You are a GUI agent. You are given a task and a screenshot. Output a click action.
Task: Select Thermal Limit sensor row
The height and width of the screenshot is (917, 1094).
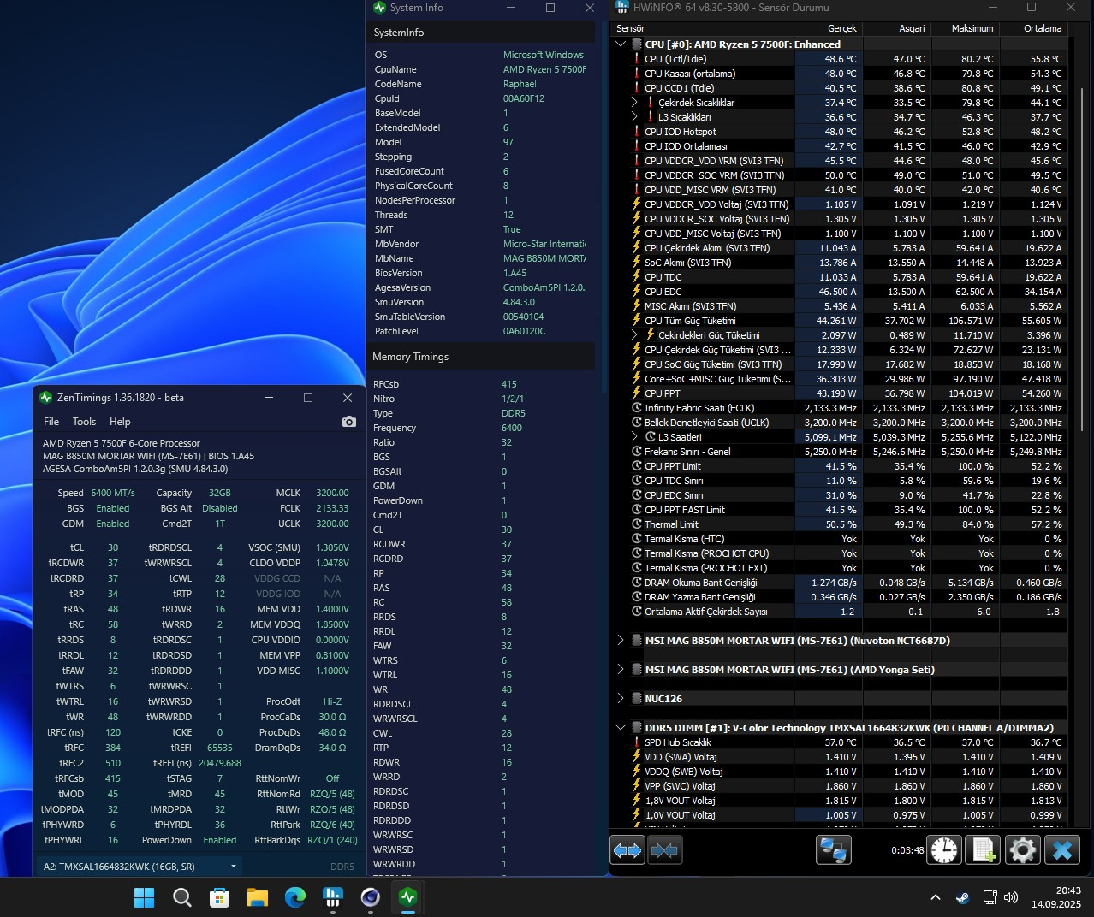tap(839, 524)
